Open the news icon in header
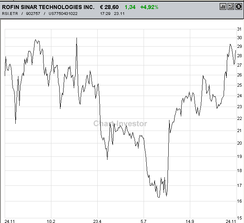 point(231,7)
